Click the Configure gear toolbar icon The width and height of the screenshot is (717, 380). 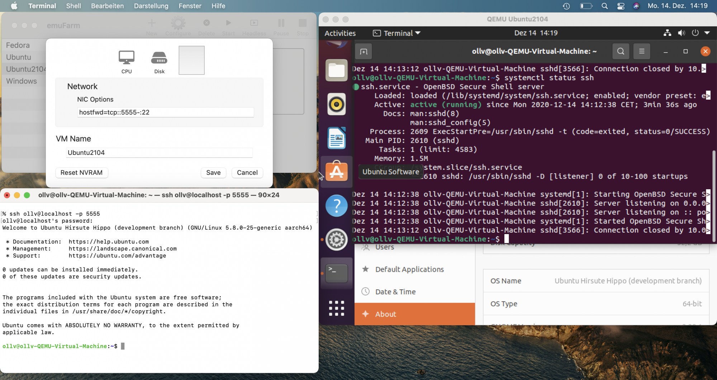178,27
